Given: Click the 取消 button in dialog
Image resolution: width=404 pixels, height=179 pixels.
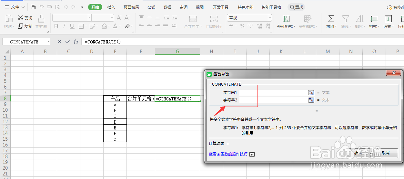Looking at the screenshot, I should (386, 153).
